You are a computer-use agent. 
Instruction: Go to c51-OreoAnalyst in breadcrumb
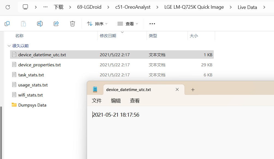pos(133,7)
